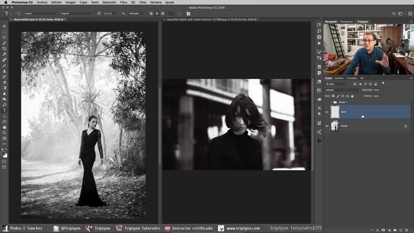Open the text color swatch
Screen dimensions: 414x233
[171, 14]
